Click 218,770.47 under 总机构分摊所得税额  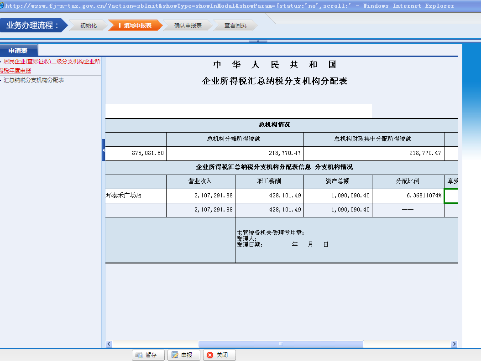click(235, 153)
